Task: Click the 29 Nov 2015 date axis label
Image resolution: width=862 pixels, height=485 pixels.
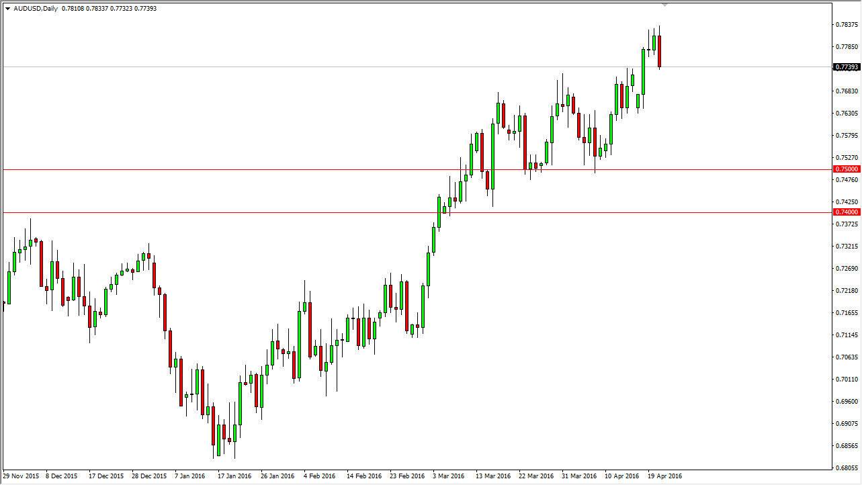Action: [x=21, y=475]
